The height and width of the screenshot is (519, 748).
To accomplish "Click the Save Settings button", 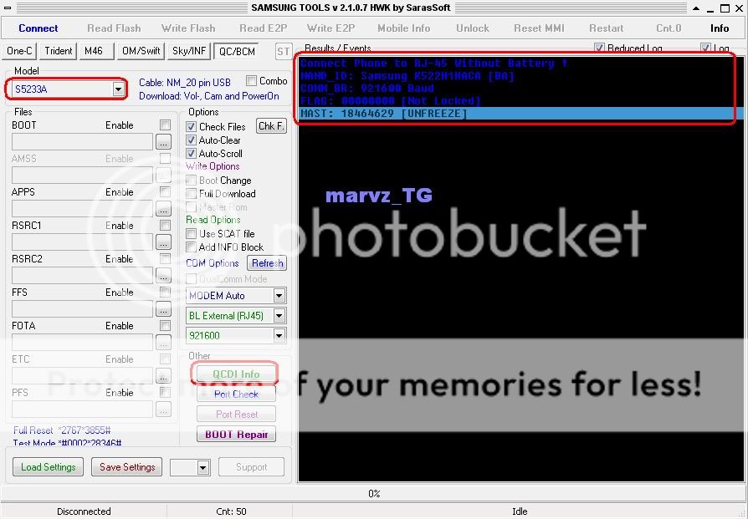I will pyautogui.click(x=127, y=467).
